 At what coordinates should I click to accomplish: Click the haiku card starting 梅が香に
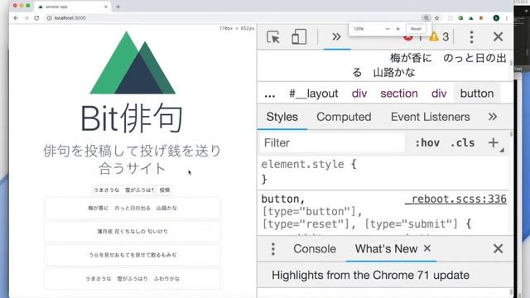[132, 208]
